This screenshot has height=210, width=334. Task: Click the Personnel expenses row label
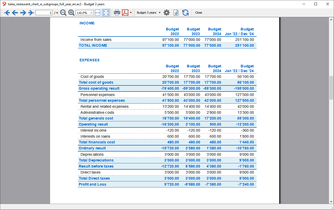click(x=98, y=95)
